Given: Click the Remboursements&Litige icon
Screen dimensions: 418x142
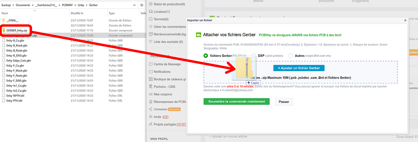Looking at the screenshot, I should [150, 34].
